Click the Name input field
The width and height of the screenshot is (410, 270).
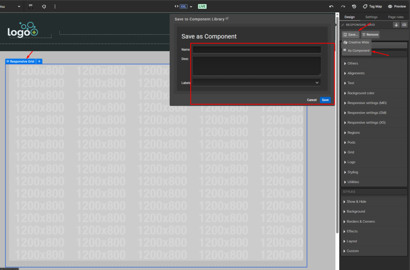[257, 50]
